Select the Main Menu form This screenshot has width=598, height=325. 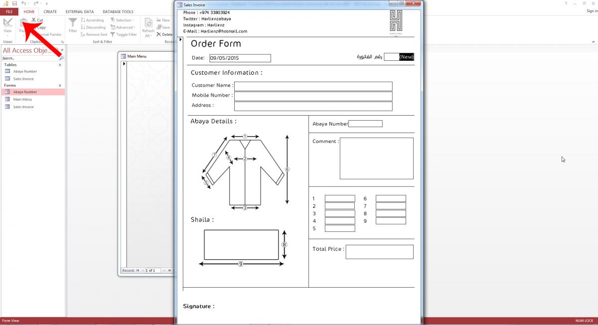coord(33,99)
